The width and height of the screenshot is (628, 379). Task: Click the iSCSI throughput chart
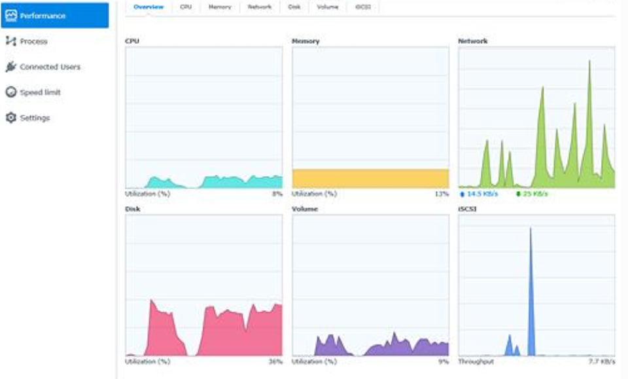click(x=536, y=285)
